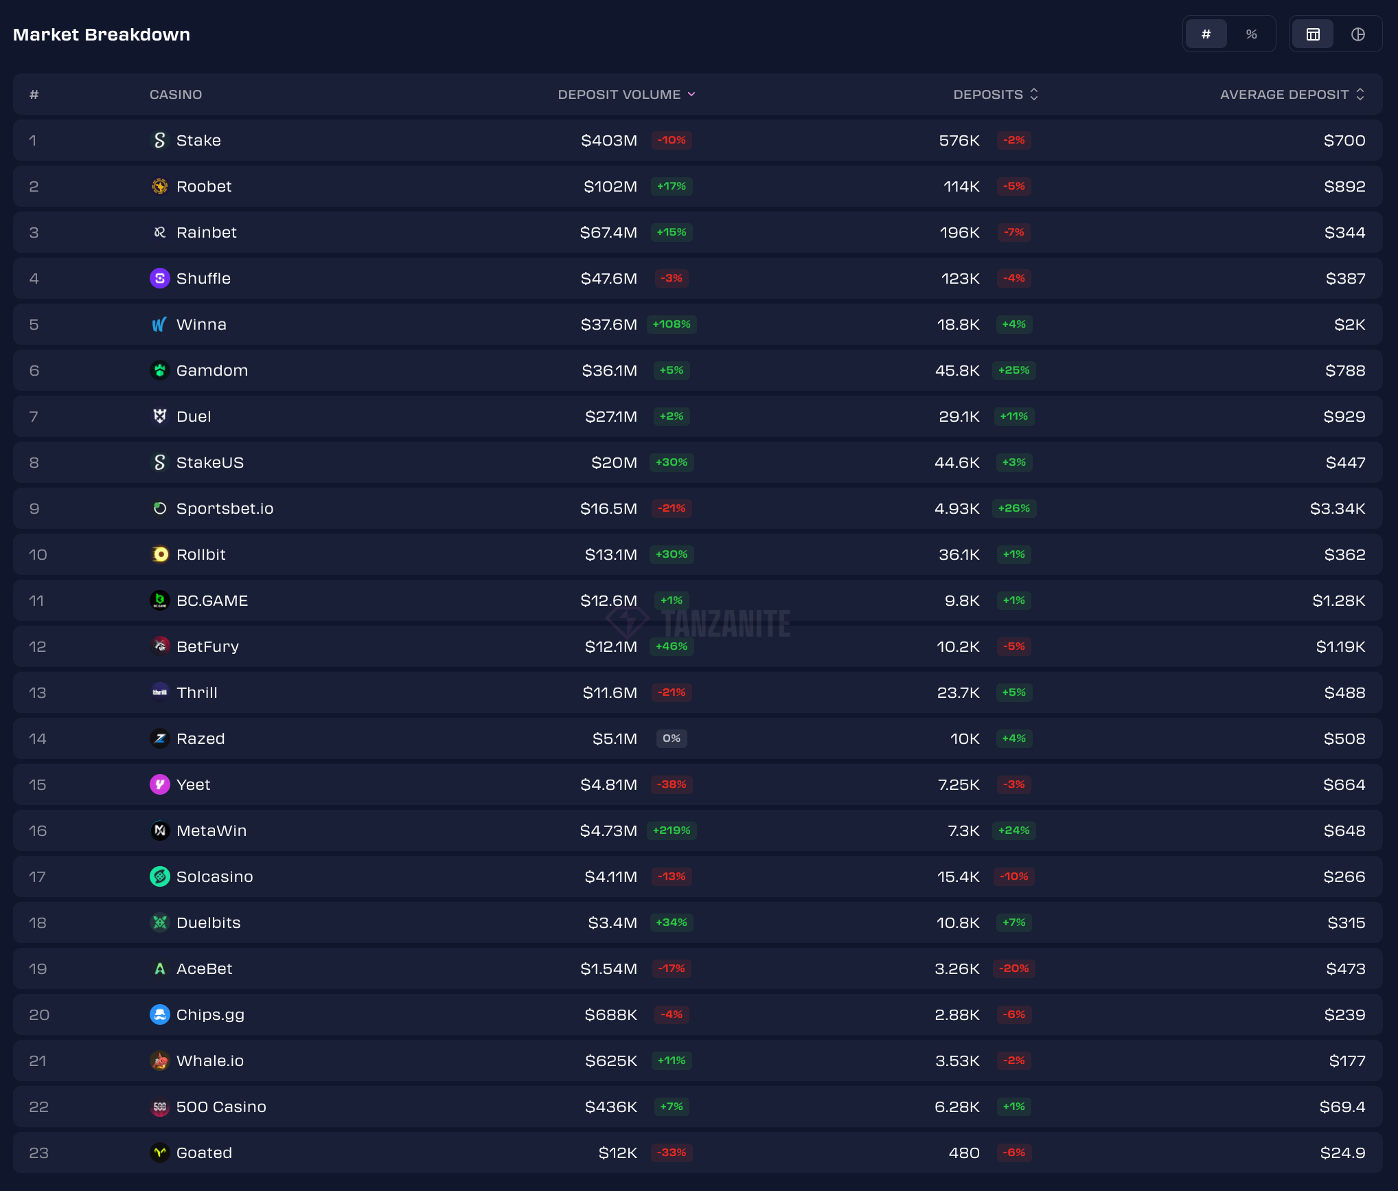Switch to percentage (%) view

coord(1251,34)
